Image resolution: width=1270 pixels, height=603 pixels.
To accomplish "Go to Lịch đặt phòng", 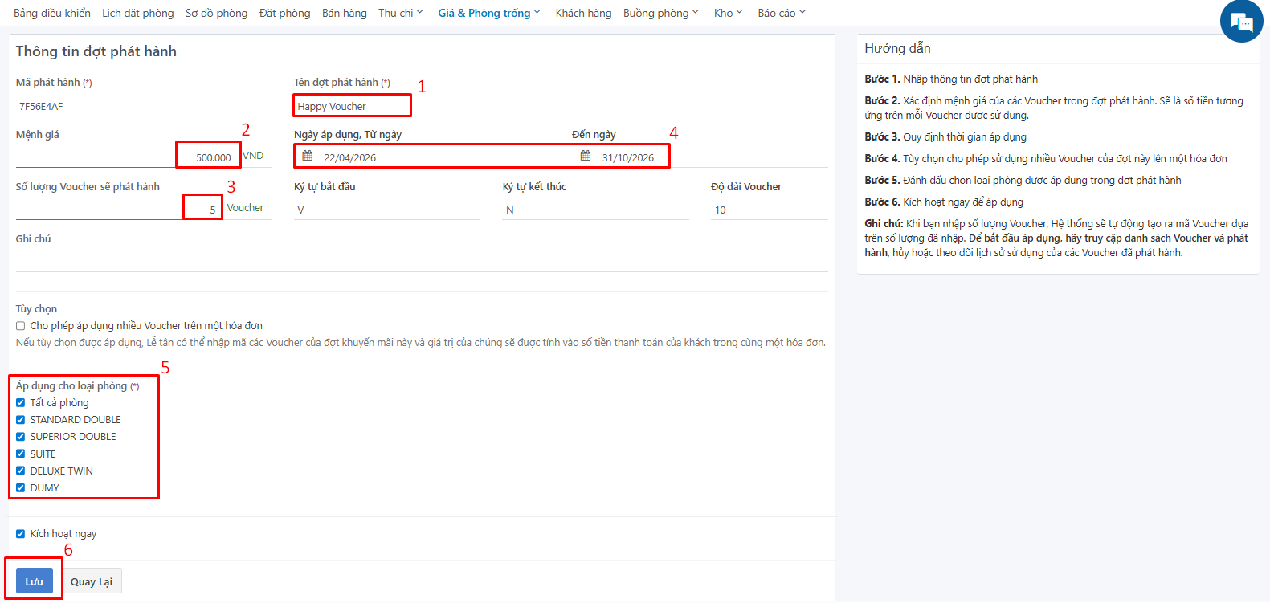I will 138,13.
